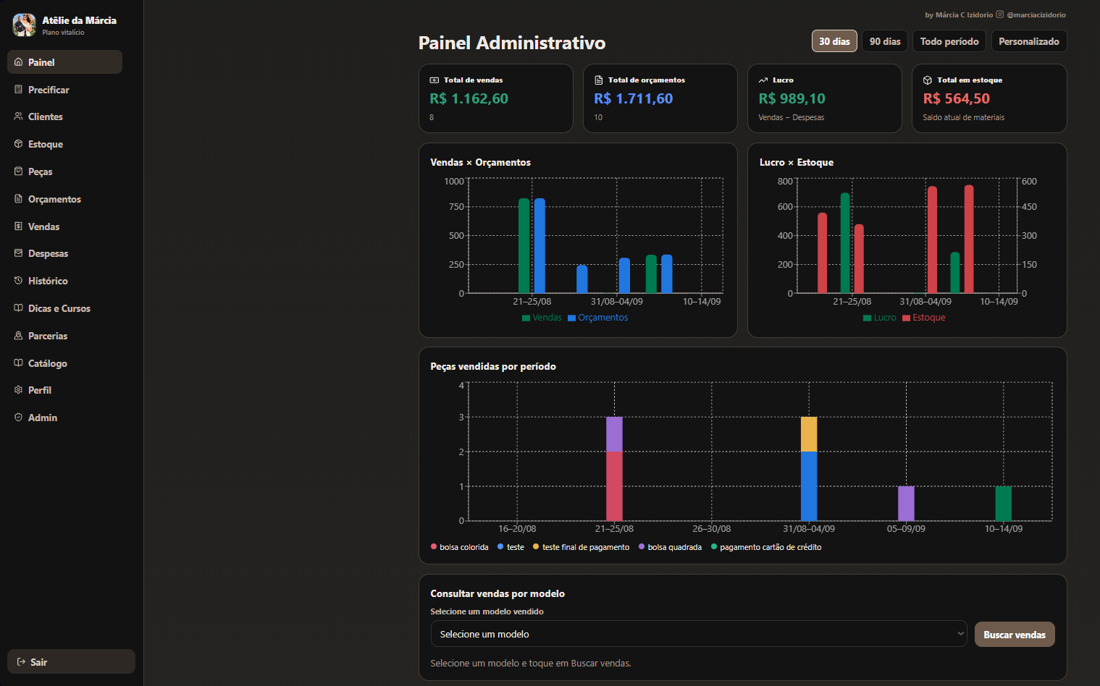Open the @marciacizidorio Instagram link
This screenshot has width=1100, height=686.
pyautogui.click(x=1036, y=14)
